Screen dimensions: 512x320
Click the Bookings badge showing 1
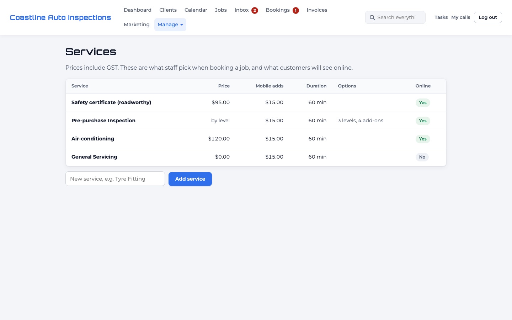296,10
